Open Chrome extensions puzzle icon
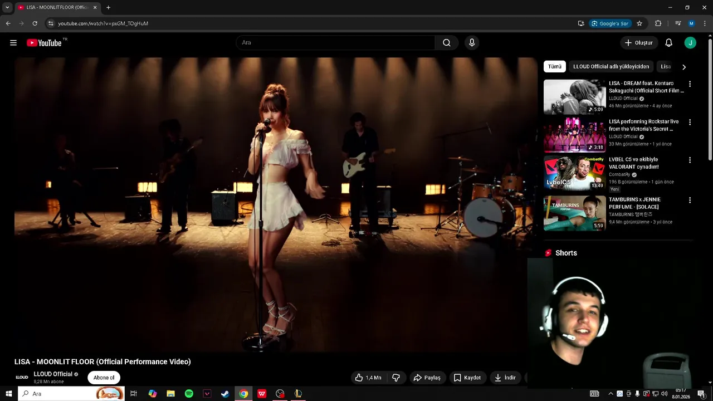This screenshot has width=713, height=401. [658, 23]
